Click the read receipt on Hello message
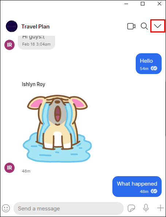This screenshot has height=217, width=166. (x=154, y=68)
